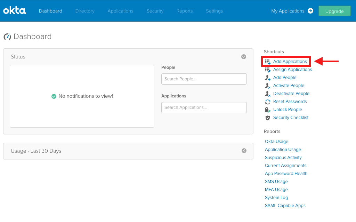This screenshot has width=356, height=222.
Task: Click the Add People person-plus icon
Action: [268, 78]
